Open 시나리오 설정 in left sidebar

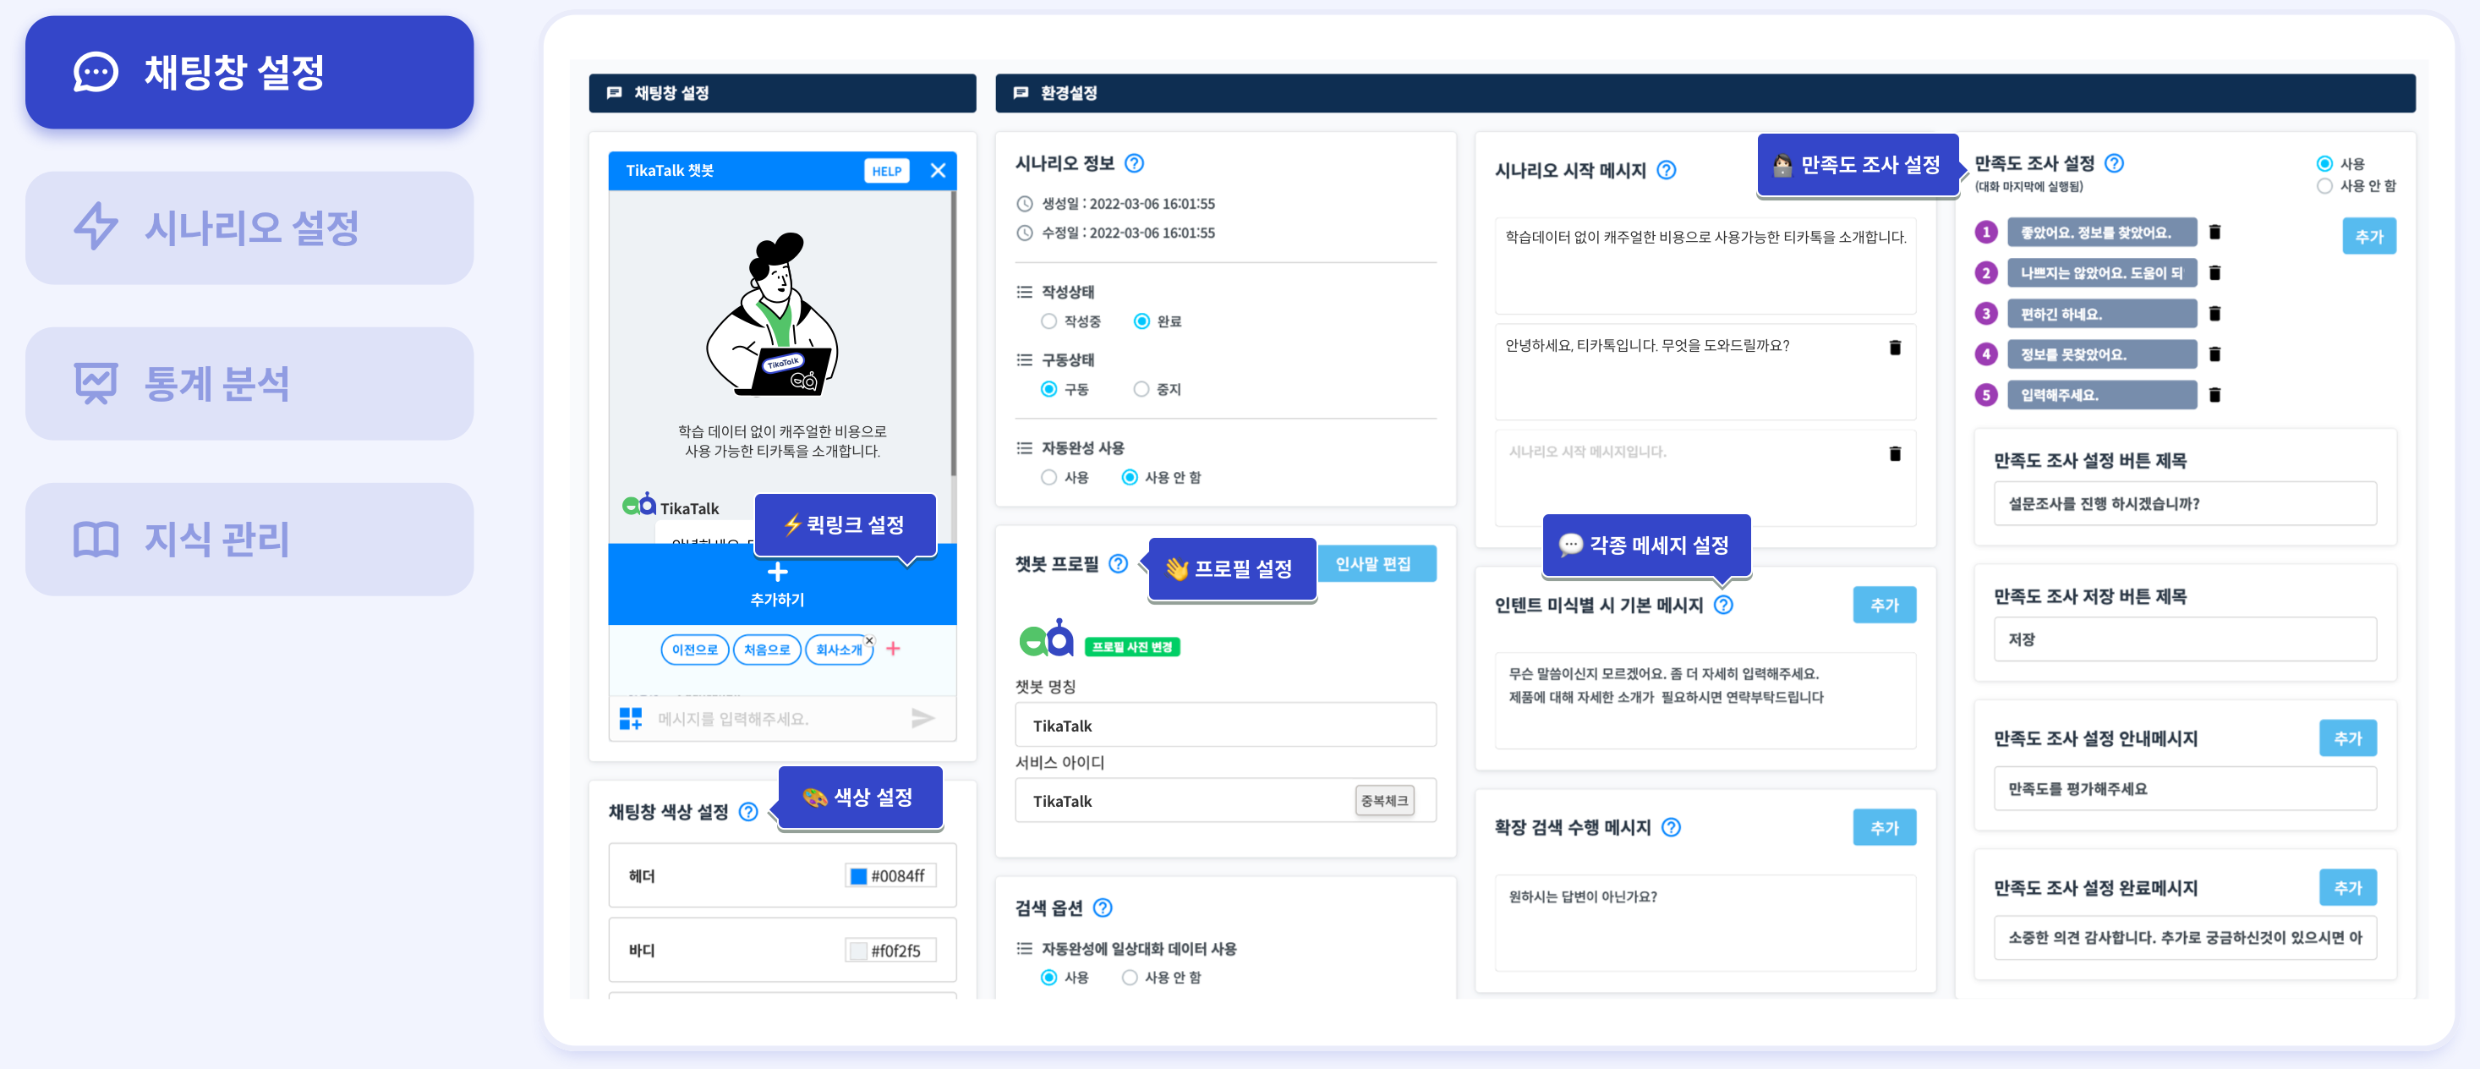[249, 228]
